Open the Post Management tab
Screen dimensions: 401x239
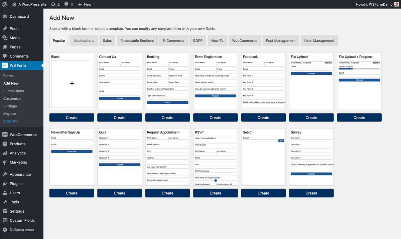281,40
